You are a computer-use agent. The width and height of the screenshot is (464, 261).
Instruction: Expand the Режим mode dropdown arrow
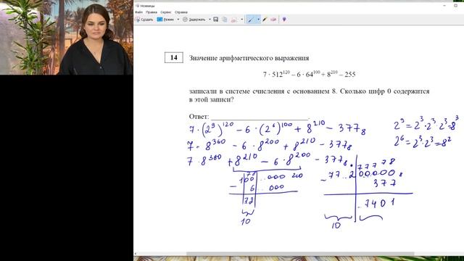(x=178, y=20)
